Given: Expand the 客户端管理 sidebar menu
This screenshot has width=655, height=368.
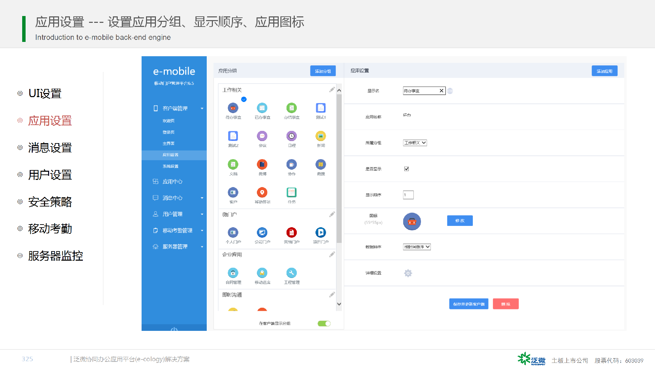Looking at the screenshot, I should (x=174, y=108).
